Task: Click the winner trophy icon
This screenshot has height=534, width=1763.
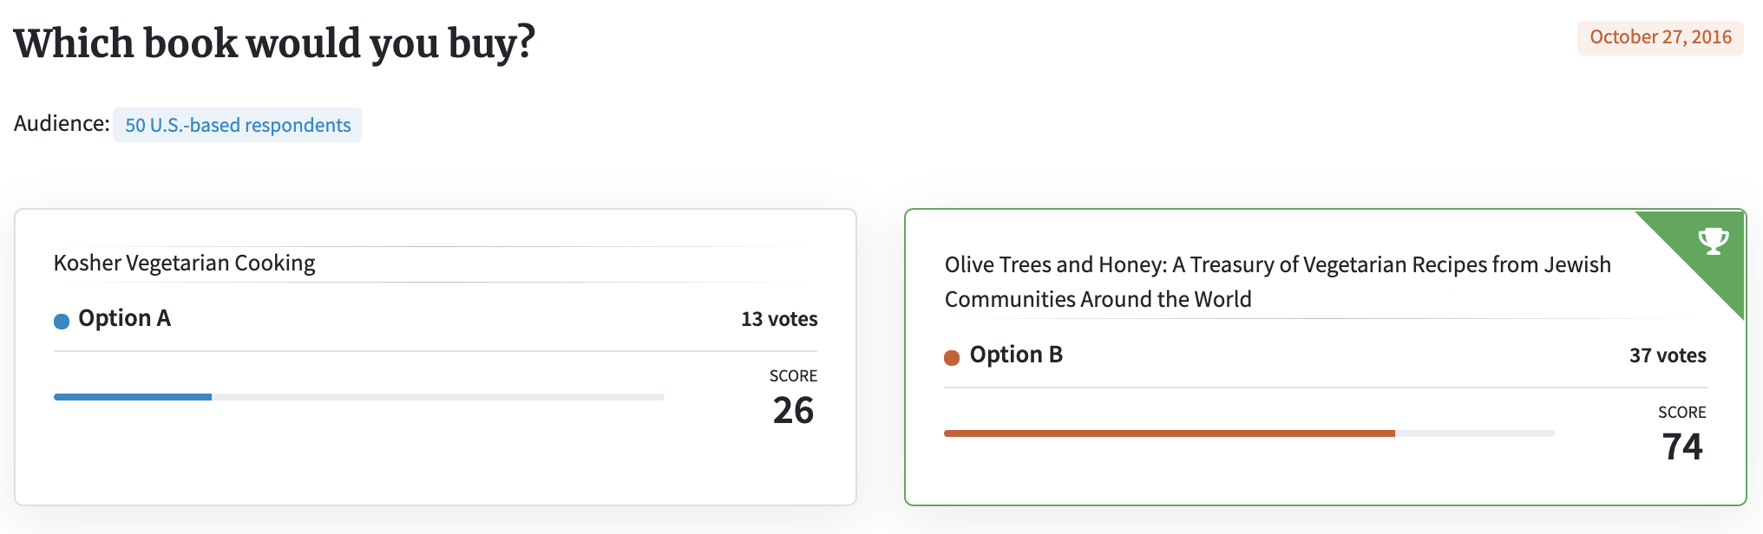Action: pos(1713,241)
